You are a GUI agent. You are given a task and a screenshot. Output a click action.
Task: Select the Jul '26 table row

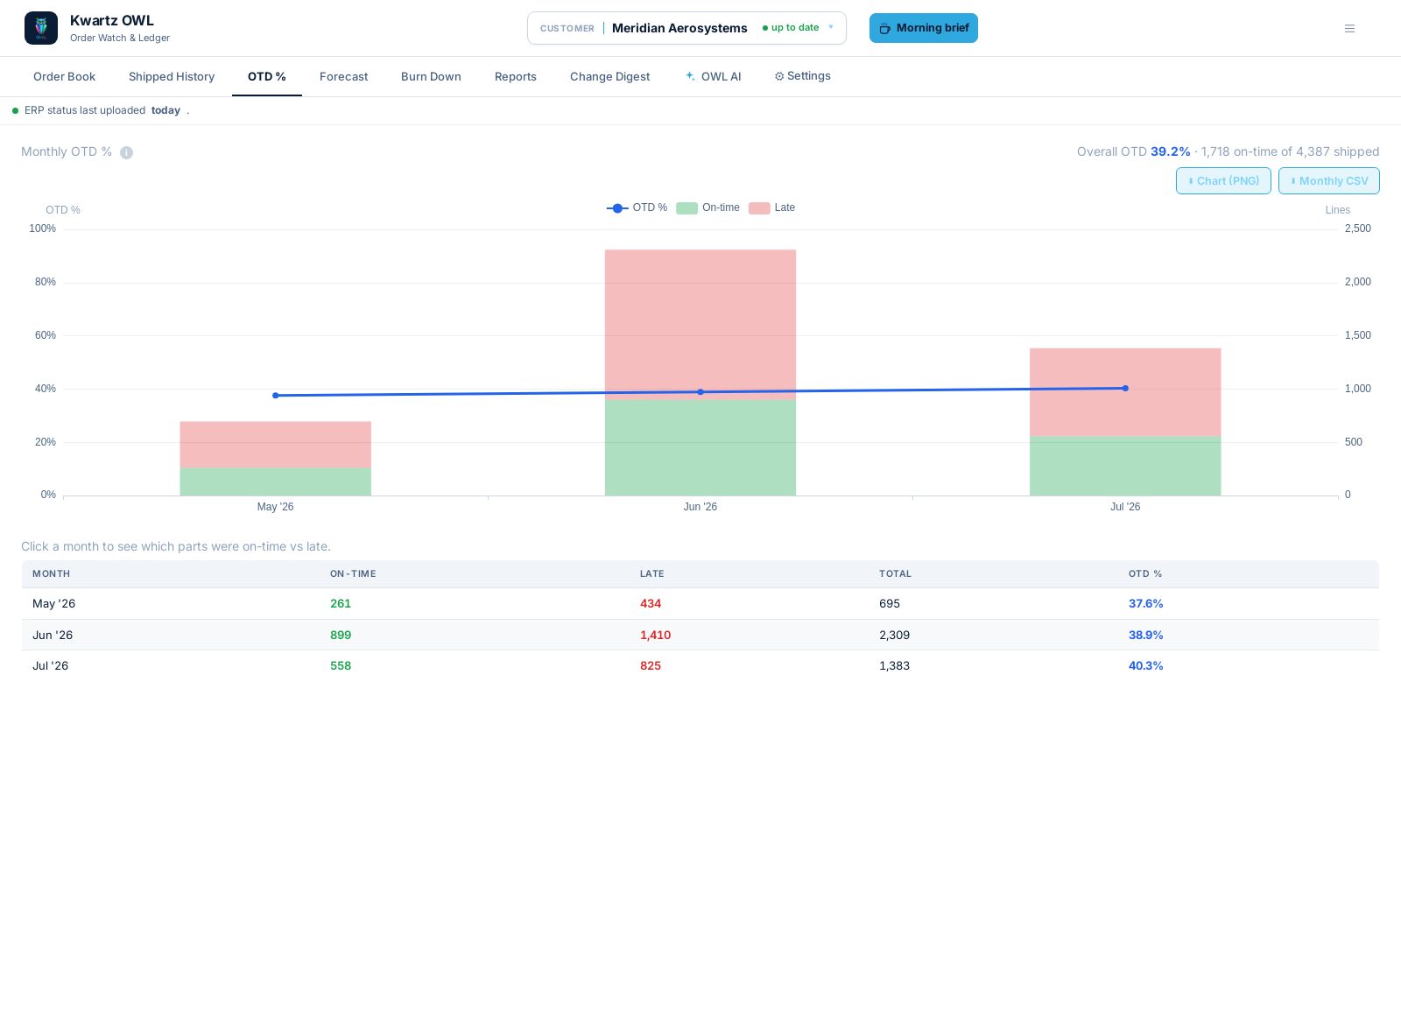[x=700, y=665]
